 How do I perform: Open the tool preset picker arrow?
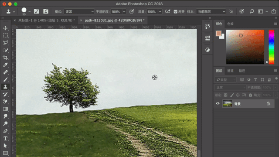[14, 12]
